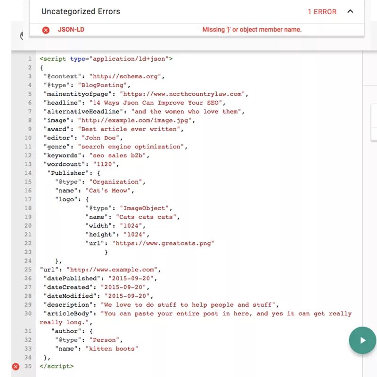Click the name value 'Cat's Meow'
The width and height of the screenshot is (377, 377).
[x=108, y=191]
